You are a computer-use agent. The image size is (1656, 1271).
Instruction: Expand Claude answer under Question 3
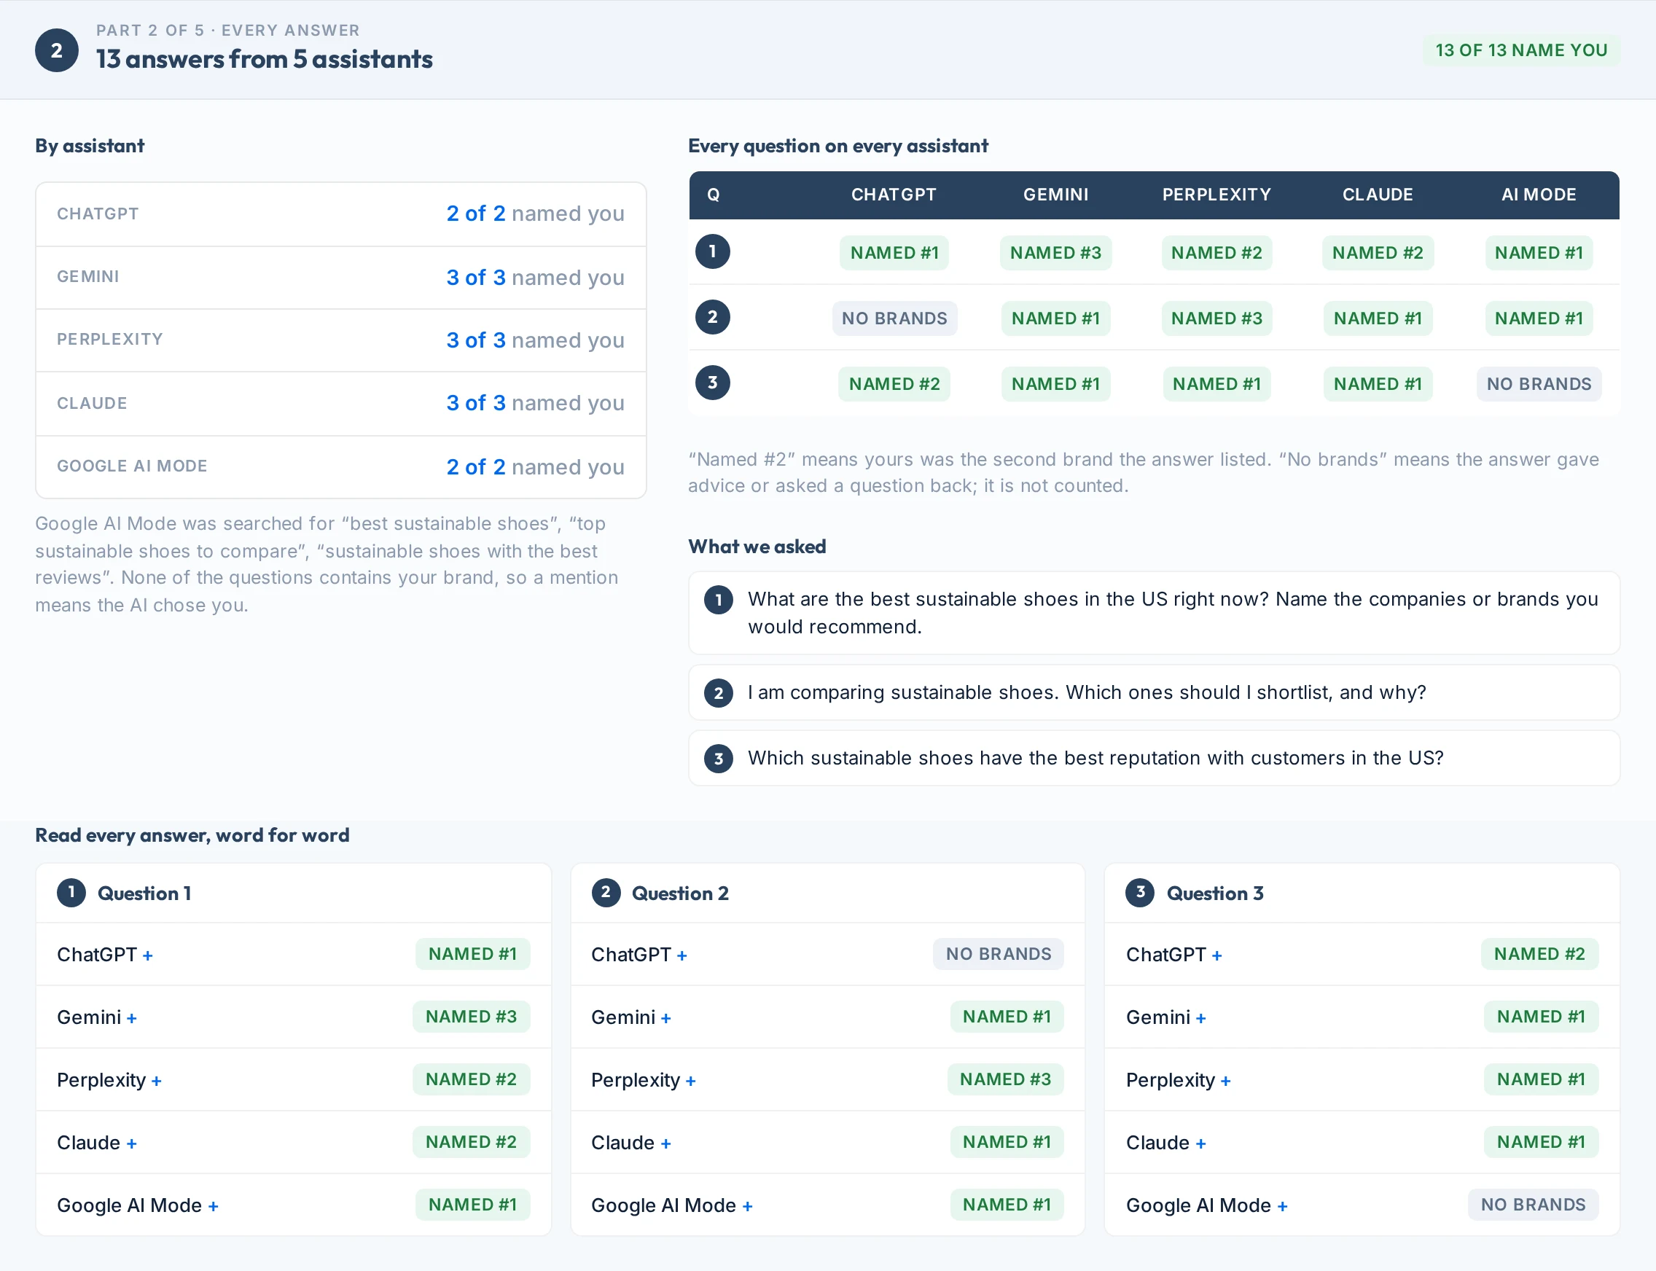[x=1362, y=1143]
